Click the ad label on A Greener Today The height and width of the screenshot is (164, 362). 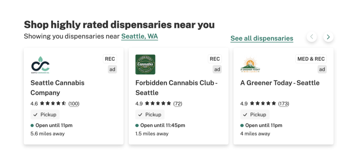(322, 69)
